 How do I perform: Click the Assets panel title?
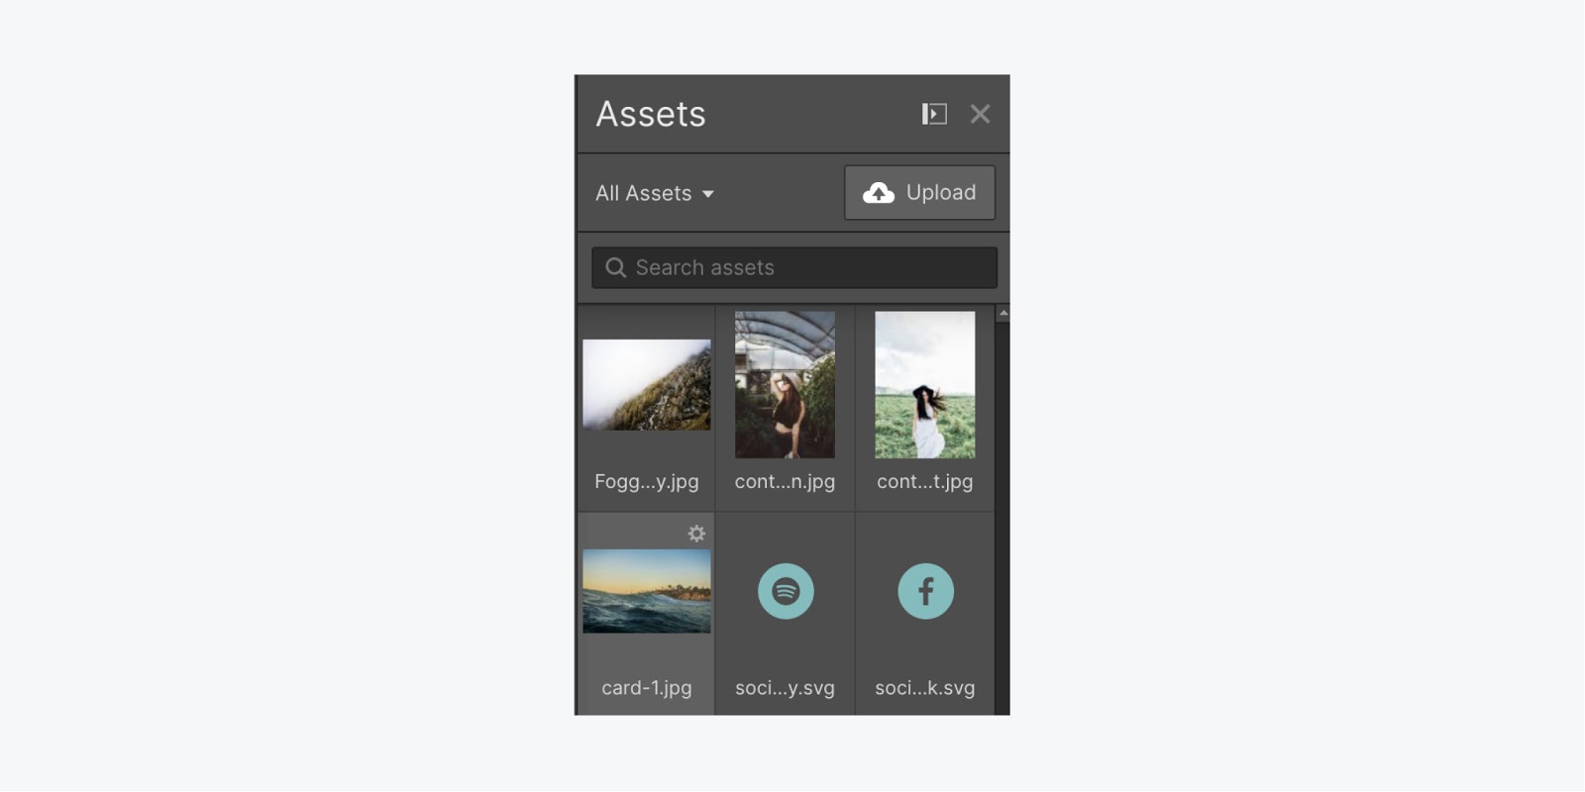point(651,114)
